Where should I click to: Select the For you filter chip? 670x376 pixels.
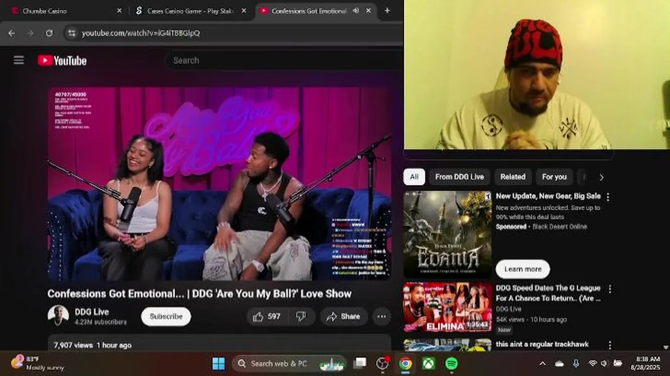click(x=554, y=177)
